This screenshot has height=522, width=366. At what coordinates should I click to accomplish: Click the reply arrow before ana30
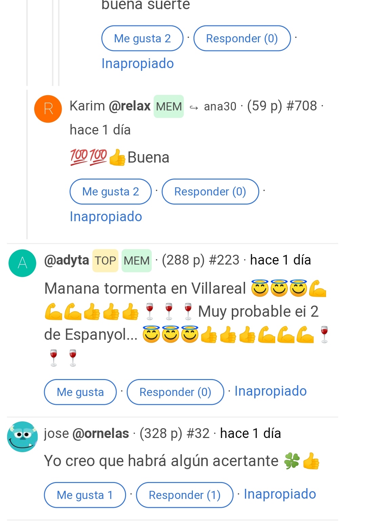coord(194,108)
